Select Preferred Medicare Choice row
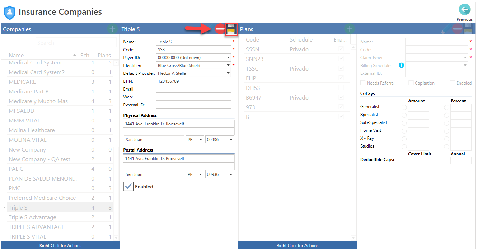The image size is (477, 250). point(60,198)
